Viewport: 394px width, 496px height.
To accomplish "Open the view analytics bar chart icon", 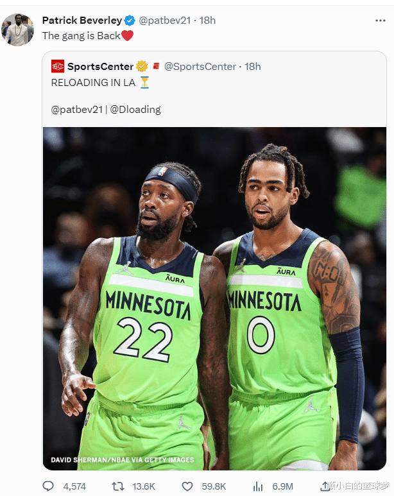I will [258, 486].
